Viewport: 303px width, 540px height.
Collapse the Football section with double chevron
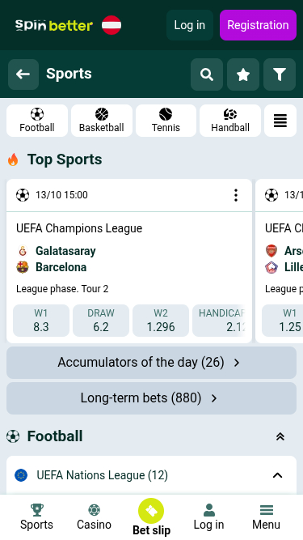(x=280, y=436)
